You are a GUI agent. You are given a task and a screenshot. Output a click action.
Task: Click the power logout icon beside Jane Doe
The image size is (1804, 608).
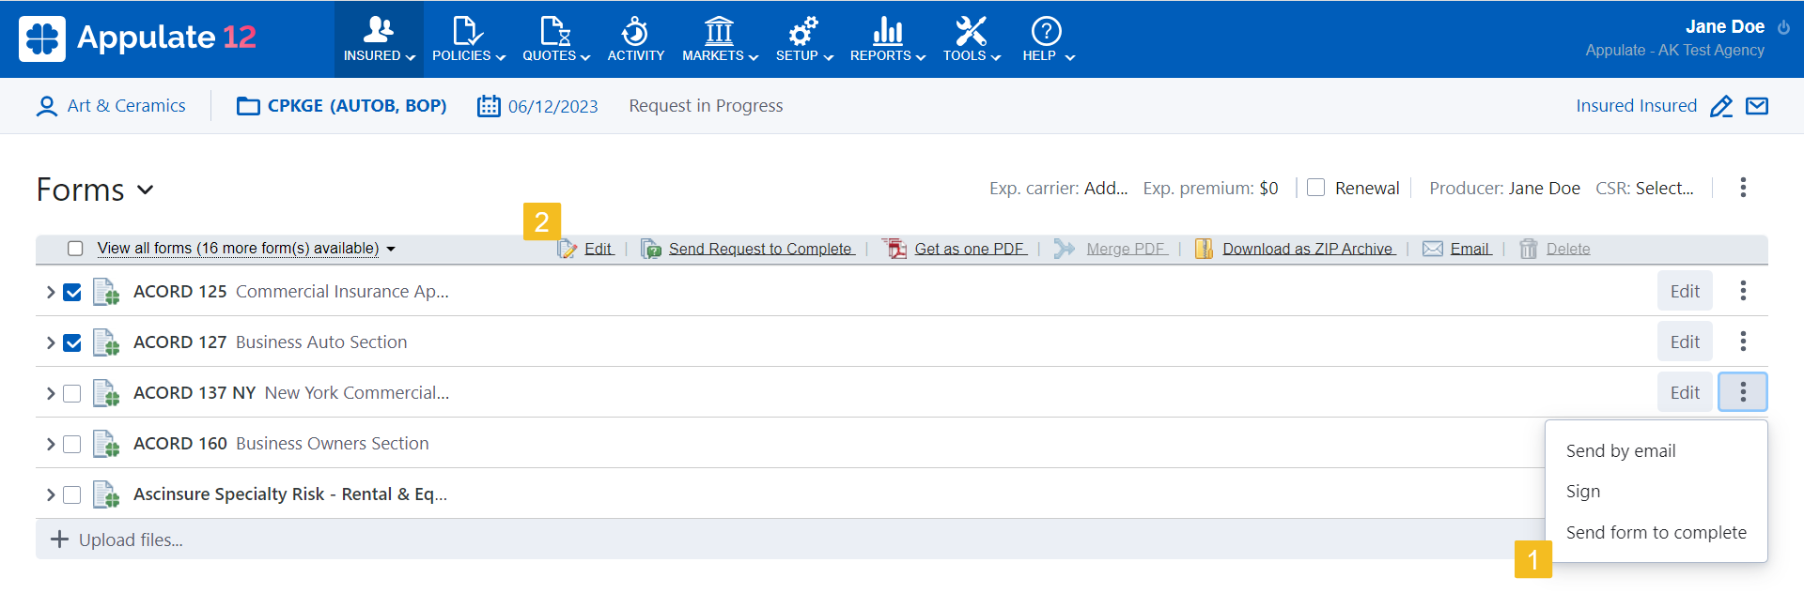pyautogui.click(x=1783, y=27)
